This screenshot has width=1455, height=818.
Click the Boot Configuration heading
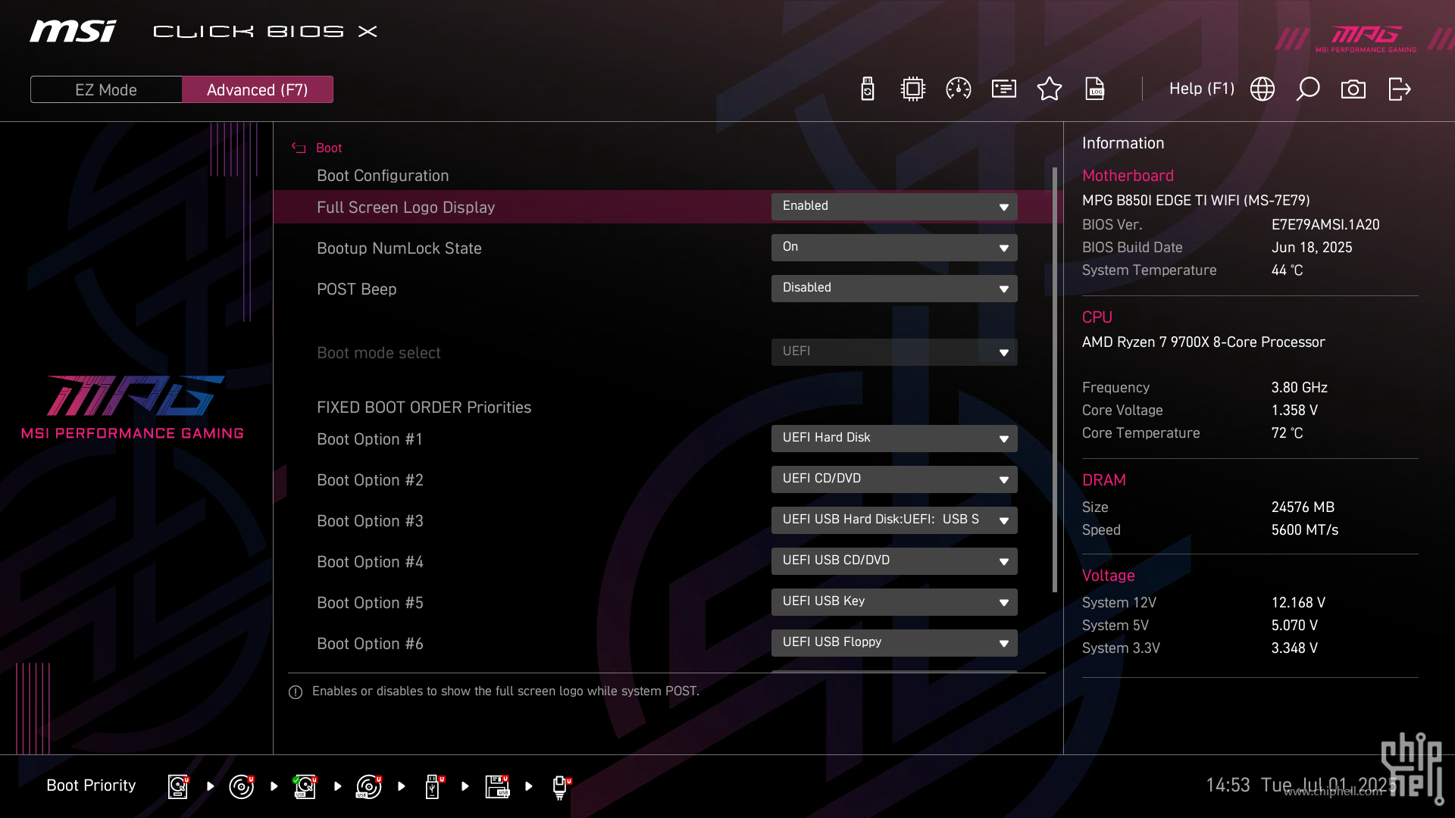tap(383, 176)
